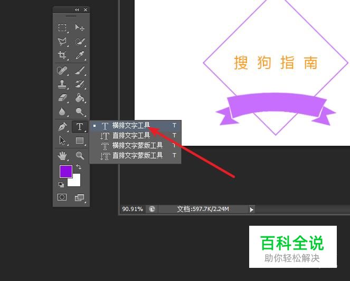Select the Dodge tool
This screenshot has height=281, width=350.
point(80,111)
